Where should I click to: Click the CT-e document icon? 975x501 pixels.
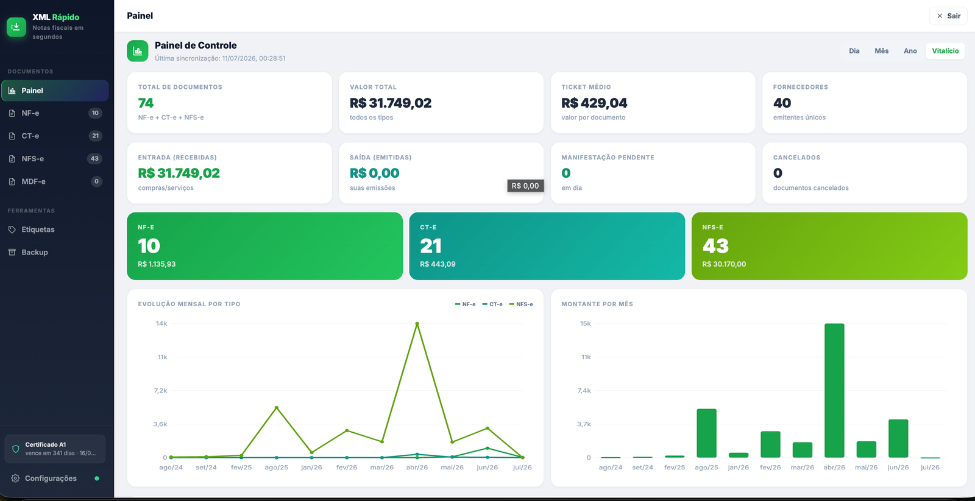(12, 136)
